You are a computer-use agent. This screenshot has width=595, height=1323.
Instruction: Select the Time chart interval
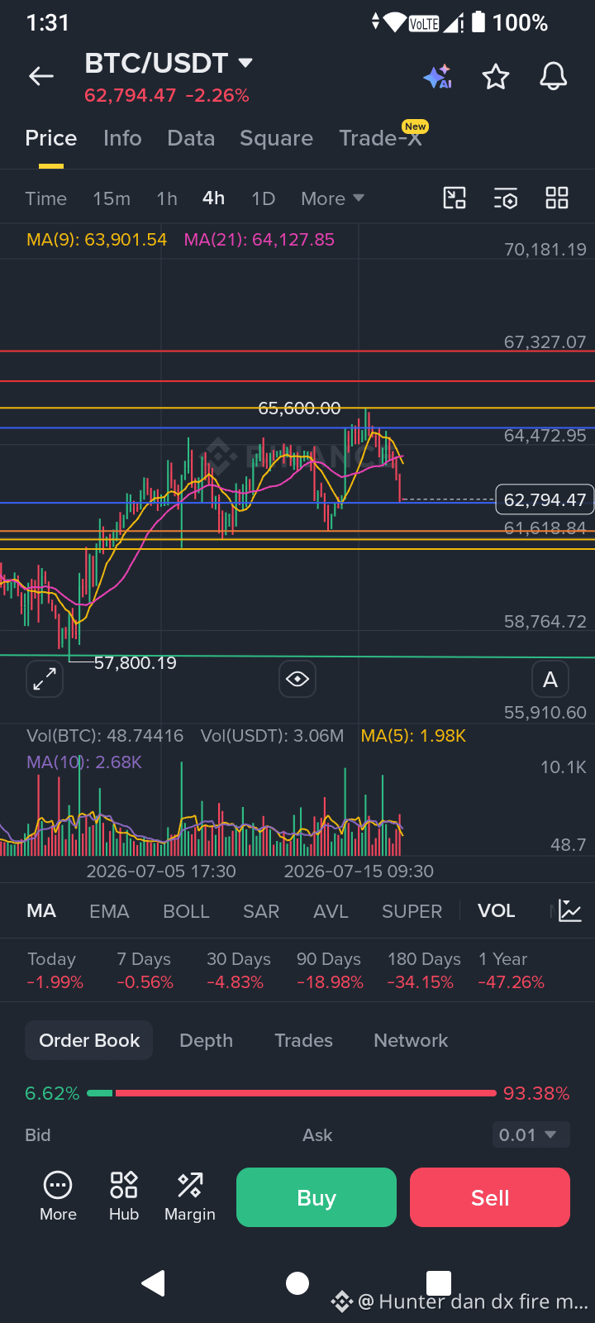(x=46, y=198)
